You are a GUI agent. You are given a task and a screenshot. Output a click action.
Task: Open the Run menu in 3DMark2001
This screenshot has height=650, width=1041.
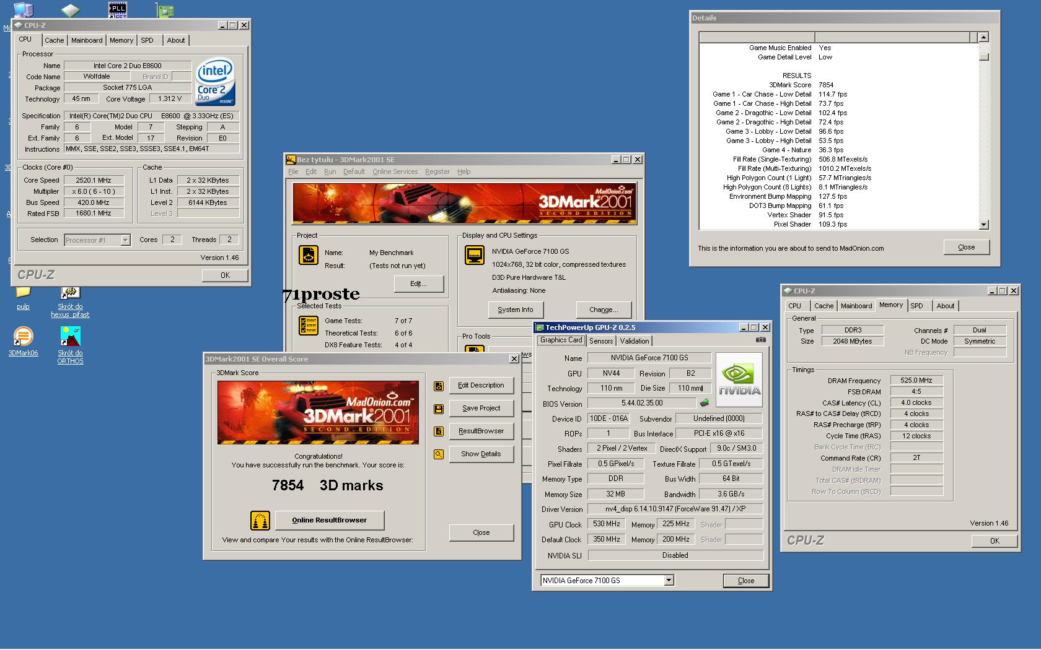click(x=330, y=172)
